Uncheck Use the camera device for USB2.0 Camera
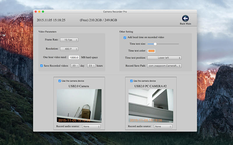 click(x=59, y=81)
